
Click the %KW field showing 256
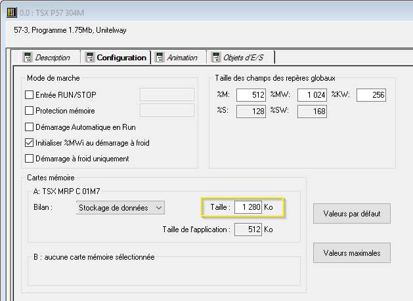point(371,96)
